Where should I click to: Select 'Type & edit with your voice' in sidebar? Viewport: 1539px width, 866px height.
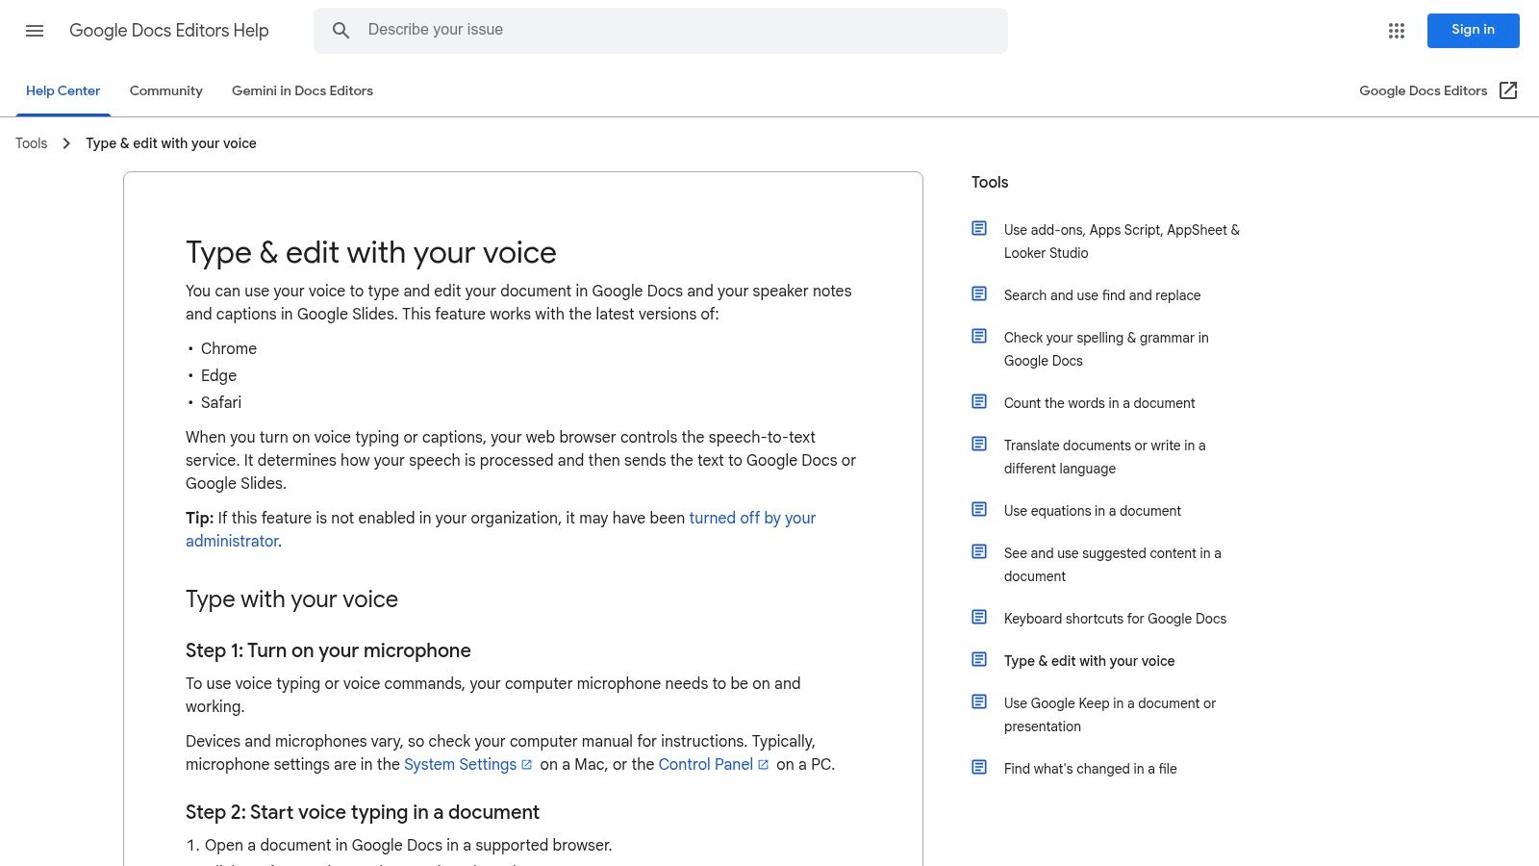1089,661
